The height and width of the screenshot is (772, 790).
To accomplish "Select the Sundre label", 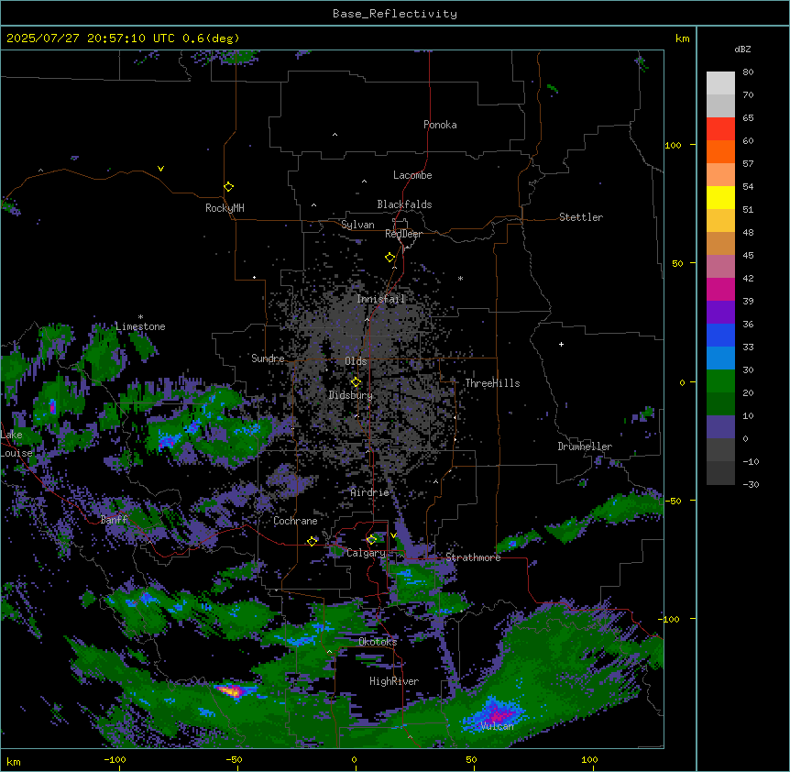I will click(268, 358).
